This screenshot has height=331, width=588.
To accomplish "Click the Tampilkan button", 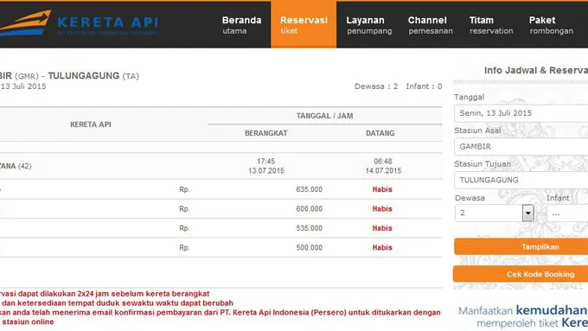I will coord(521,246).
